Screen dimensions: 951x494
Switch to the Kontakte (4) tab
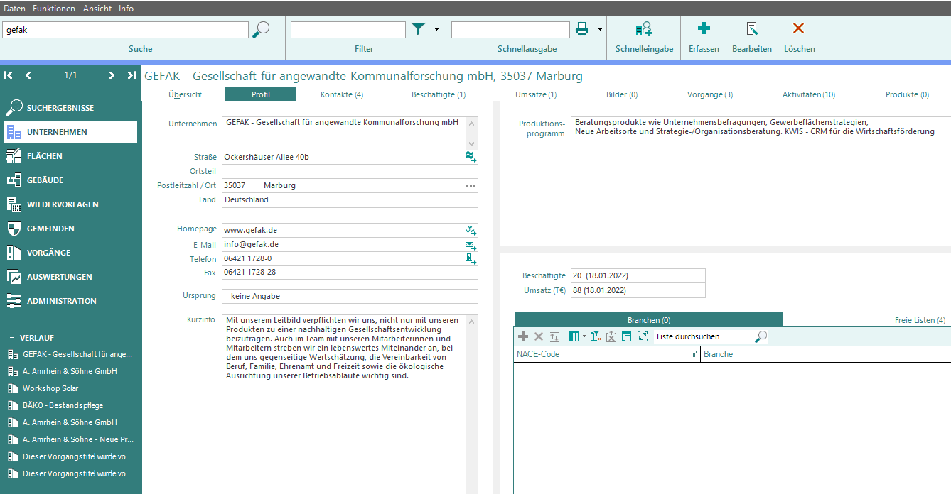342,94
